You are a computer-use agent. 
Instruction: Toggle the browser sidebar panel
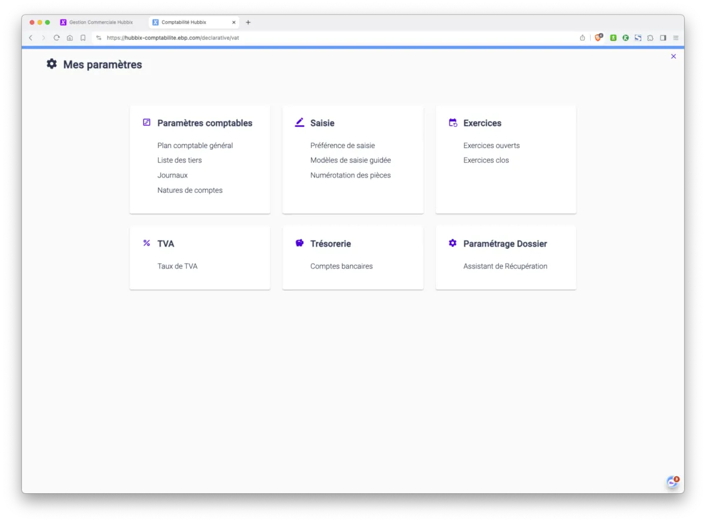663,38
